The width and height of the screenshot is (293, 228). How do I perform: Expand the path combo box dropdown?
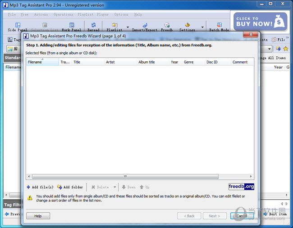point(269,49)
